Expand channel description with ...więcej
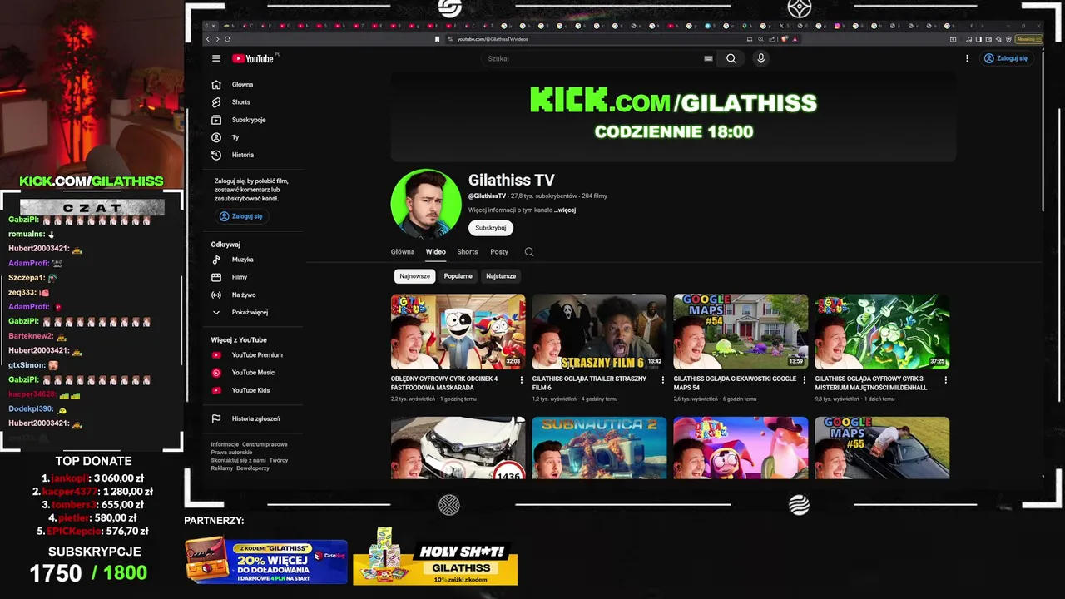Viewport: 1065px width, 599px height. (x=565, y=210)
